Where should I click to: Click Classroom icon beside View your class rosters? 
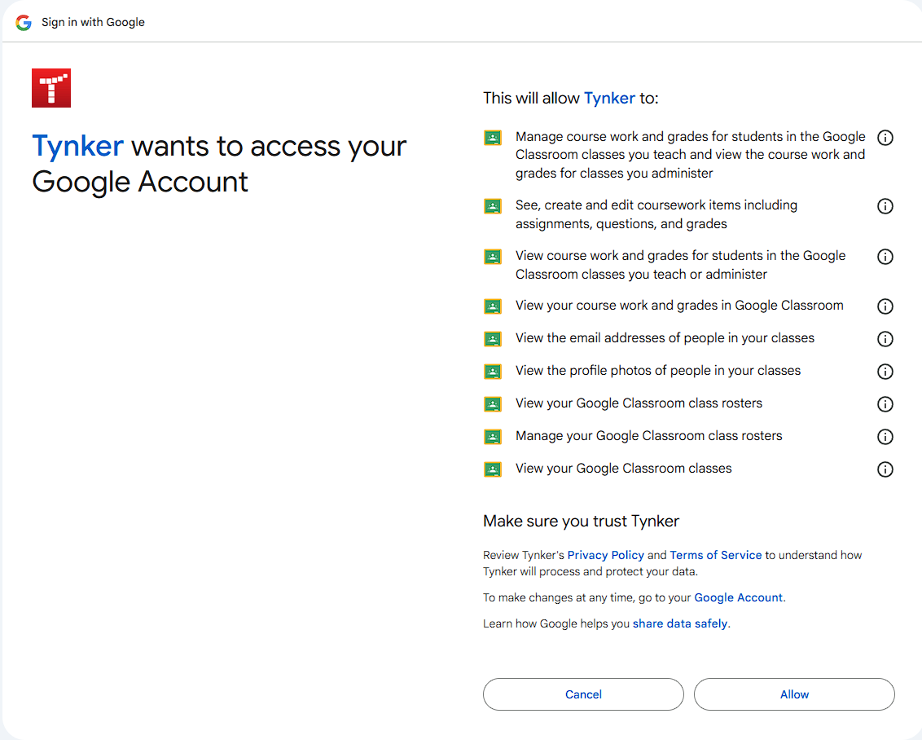click(493, 405)
